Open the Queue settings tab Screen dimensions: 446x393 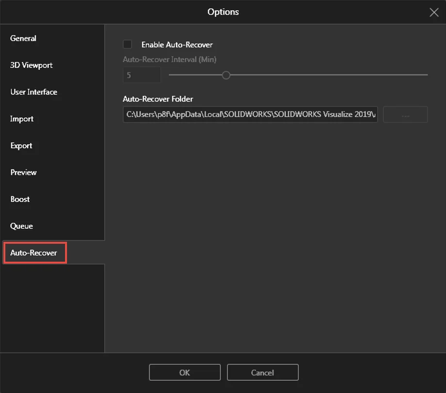click(x=21, y=226)
